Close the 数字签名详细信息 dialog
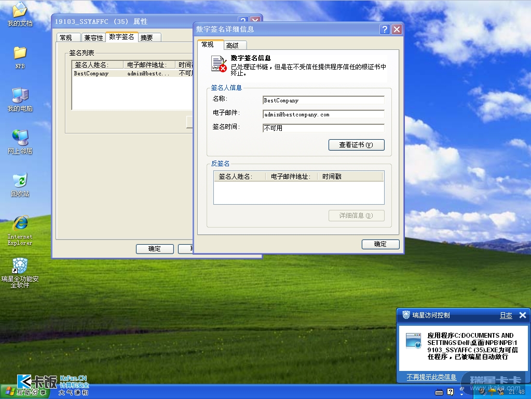The width and height of the screenshot is (531, 399). click(x=397, y=30)
